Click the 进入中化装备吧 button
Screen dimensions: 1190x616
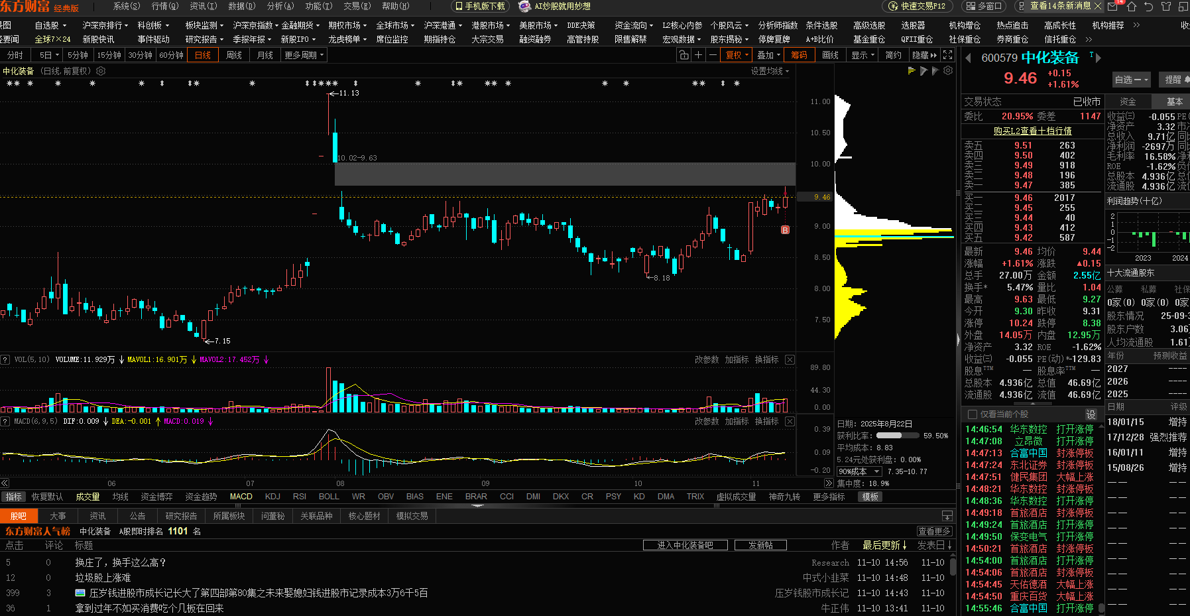coord(685,545)
